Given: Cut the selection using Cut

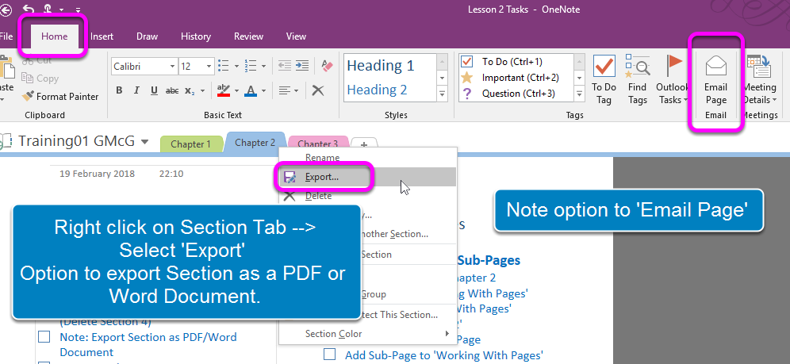Looking at the screenshot, I should (38, 61).
